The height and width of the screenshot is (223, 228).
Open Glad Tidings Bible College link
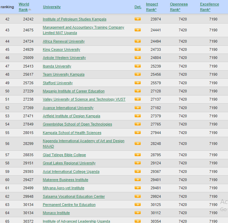tap(64, 155)
